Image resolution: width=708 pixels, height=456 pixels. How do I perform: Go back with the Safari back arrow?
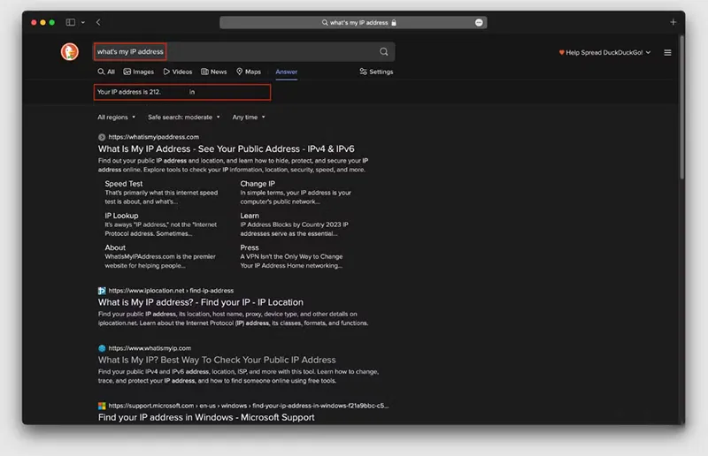[x=98, y=22]
